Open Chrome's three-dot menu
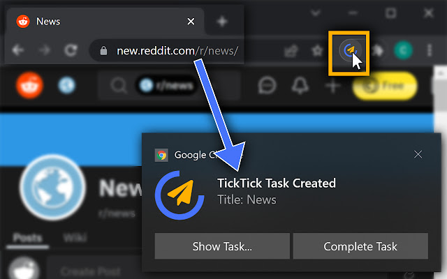This screenshot has height=279, width=447. [430, 50]
